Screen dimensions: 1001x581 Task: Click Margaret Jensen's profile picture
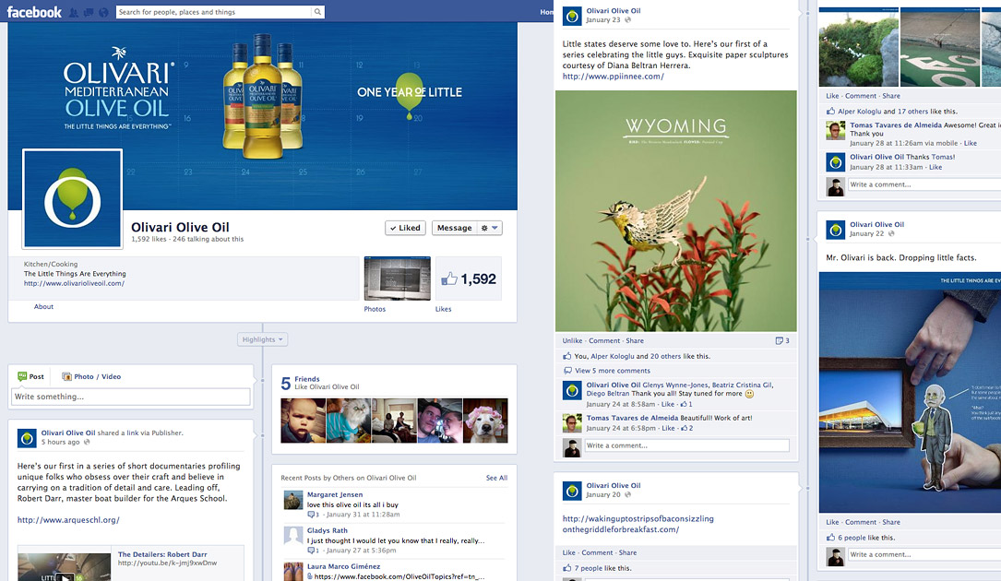(x=293, y=500)
